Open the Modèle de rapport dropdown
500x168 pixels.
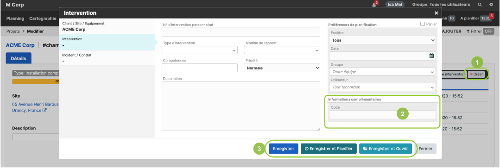(x=282, y=50)
